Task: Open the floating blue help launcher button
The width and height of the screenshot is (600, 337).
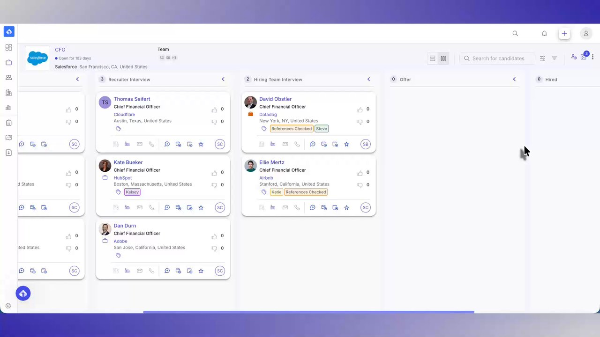Action: click(23, 293)
